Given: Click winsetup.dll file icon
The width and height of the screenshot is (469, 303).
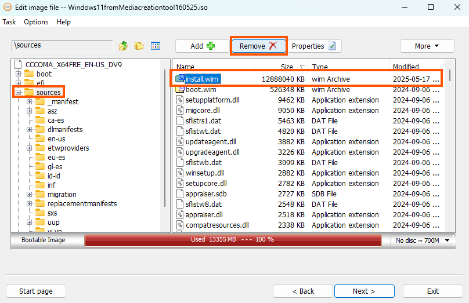Looking at the screenshot, I should click(x=180, y=173).
